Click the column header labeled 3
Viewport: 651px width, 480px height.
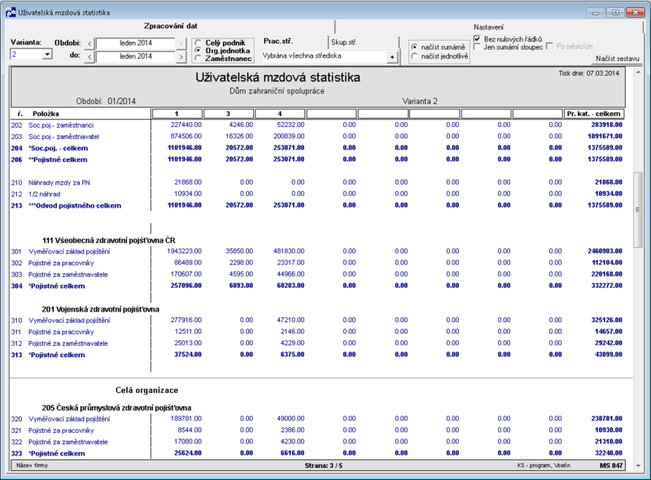point(229,114)
